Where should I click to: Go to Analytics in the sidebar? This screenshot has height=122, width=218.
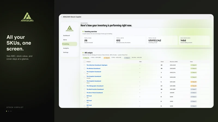click(66, 48)
